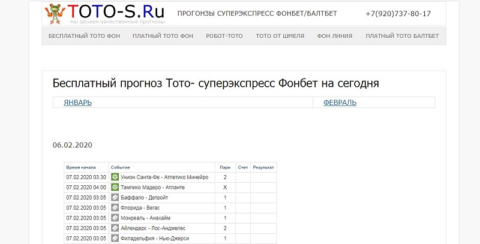
Task: Click the frog logo in the site header
Action: tap(56, 13)
